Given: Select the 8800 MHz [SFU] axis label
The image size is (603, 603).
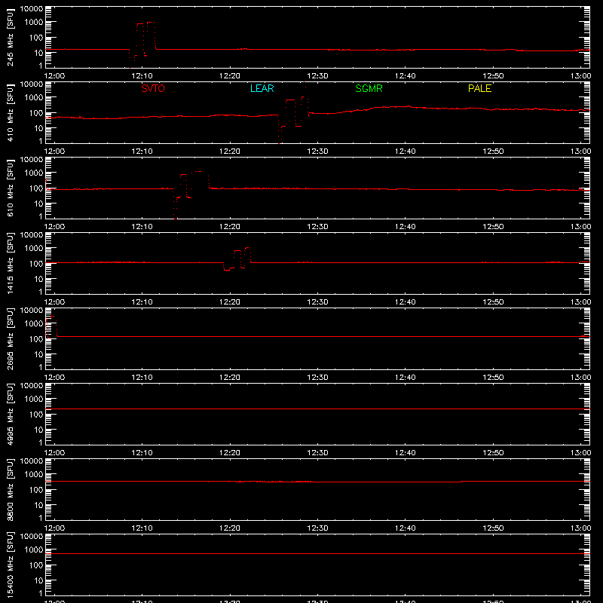Looking at the screenshot, I should (11, 489).
